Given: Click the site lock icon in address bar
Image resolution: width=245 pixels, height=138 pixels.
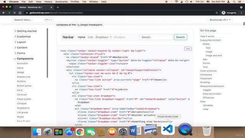Looking at the screenshot, I should (27, 13).
